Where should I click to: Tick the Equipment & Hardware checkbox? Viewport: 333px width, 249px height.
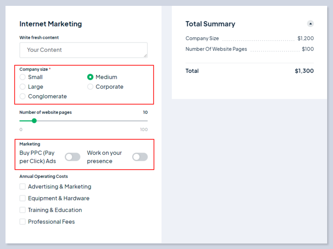pyautogui.click(x=23, y=198)
